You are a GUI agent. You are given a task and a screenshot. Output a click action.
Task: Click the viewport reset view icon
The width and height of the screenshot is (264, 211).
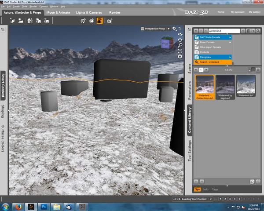[x=180, y=57]
